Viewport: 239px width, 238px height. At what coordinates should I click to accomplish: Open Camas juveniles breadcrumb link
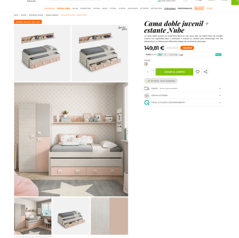pos(52,15)
